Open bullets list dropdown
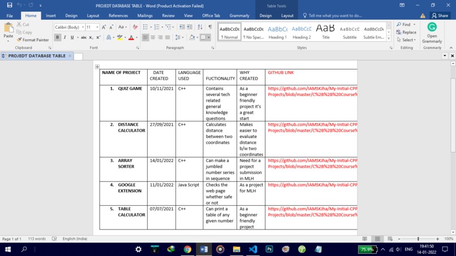The width and height of the screenshot is (456, 256). tap(151, 27)
